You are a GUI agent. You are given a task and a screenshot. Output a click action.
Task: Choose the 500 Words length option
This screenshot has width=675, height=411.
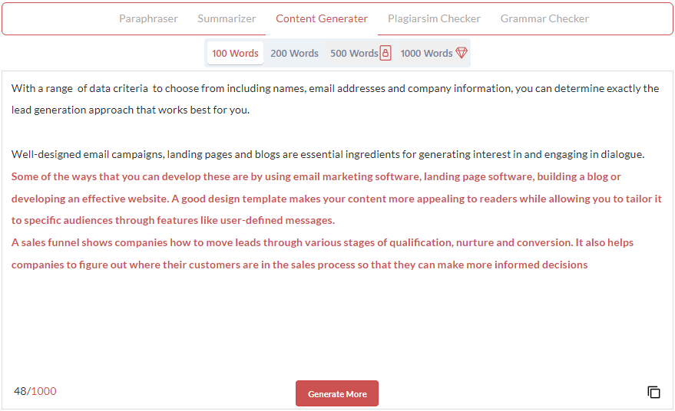(x=354, y=54)
